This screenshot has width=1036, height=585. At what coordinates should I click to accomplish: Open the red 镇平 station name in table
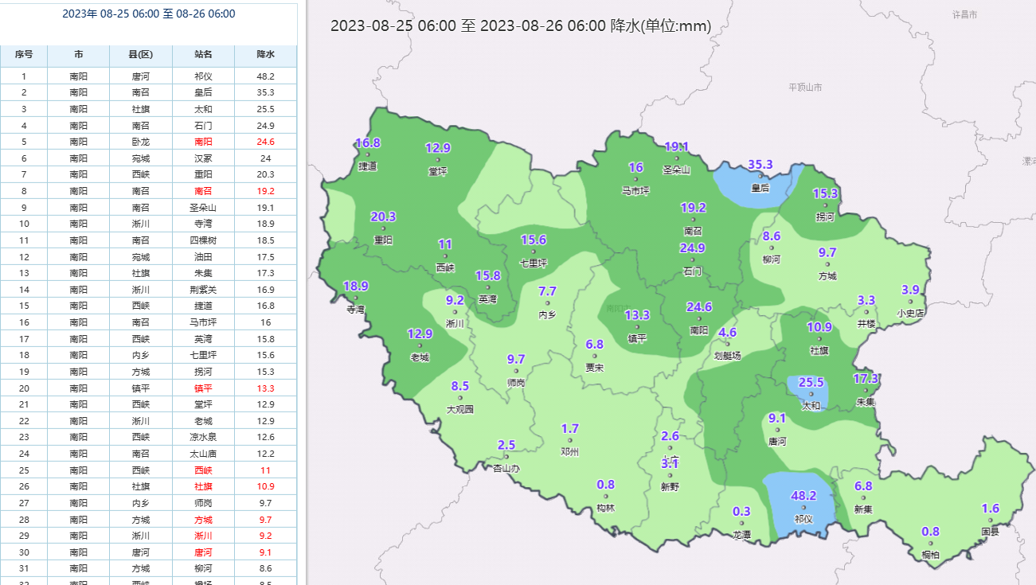point(203,388)
